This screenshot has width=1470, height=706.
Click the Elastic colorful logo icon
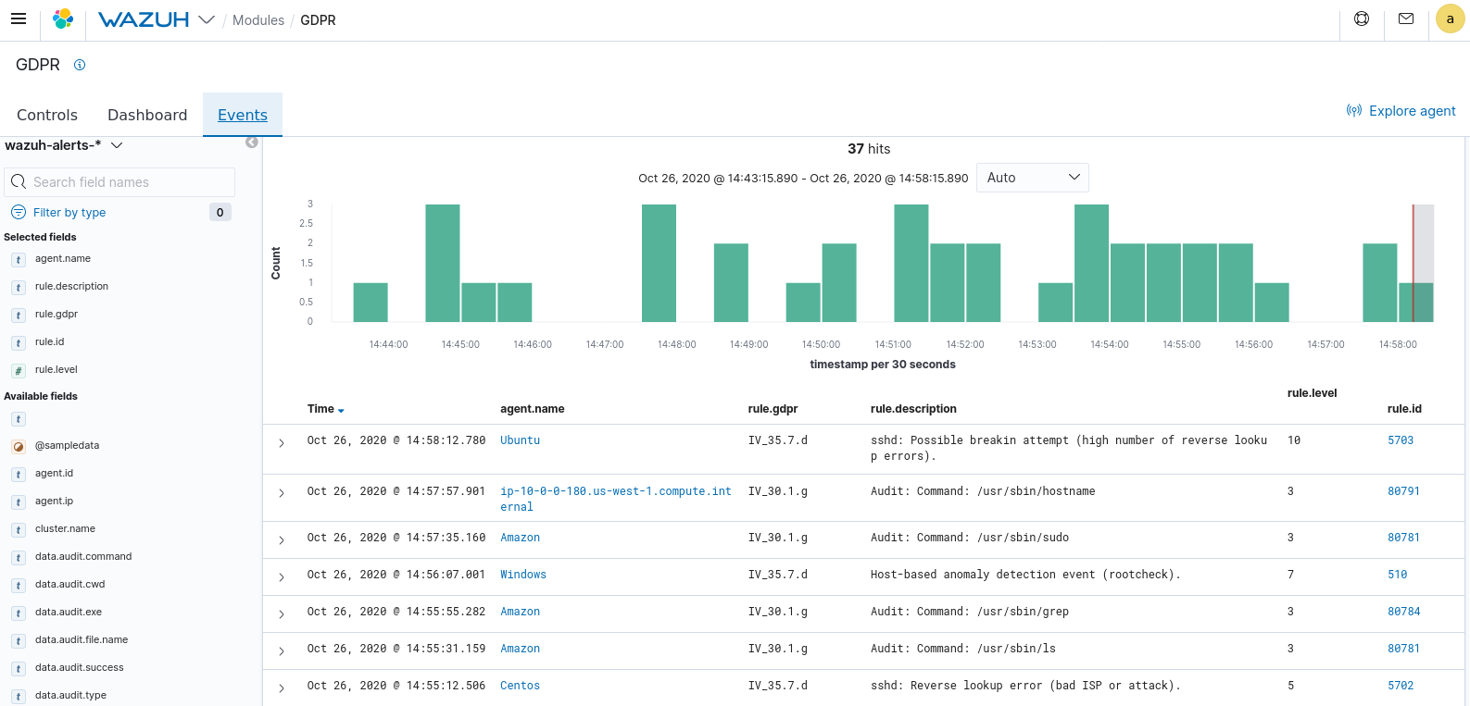[x=63, y=19]
